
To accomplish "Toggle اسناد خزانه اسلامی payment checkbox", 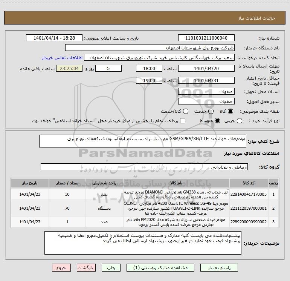I will tap(183, 121).
